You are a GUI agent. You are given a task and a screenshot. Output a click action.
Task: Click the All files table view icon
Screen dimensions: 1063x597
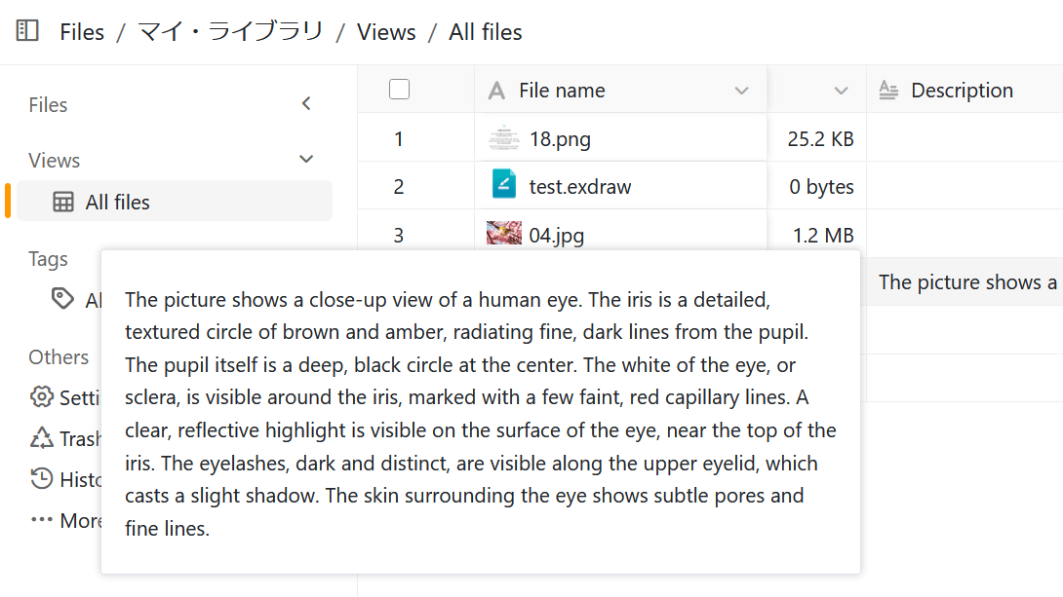pos(63,203)
